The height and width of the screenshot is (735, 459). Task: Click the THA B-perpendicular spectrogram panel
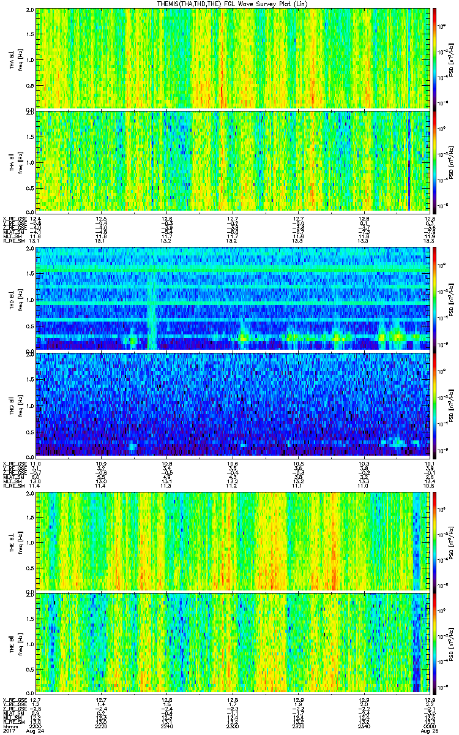[x=232, y=58]
